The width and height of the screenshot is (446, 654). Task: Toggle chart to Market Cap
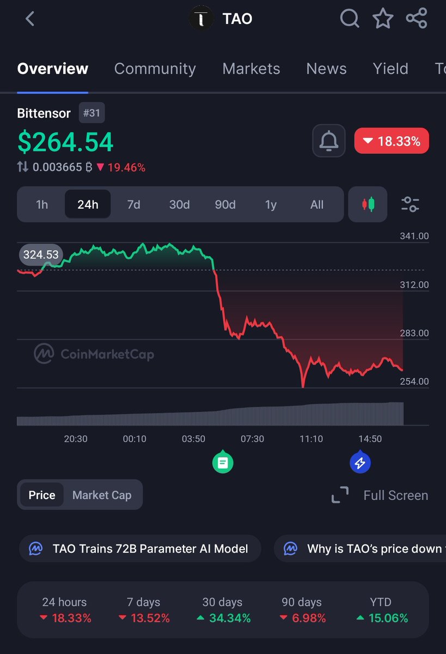coord(102,495)
